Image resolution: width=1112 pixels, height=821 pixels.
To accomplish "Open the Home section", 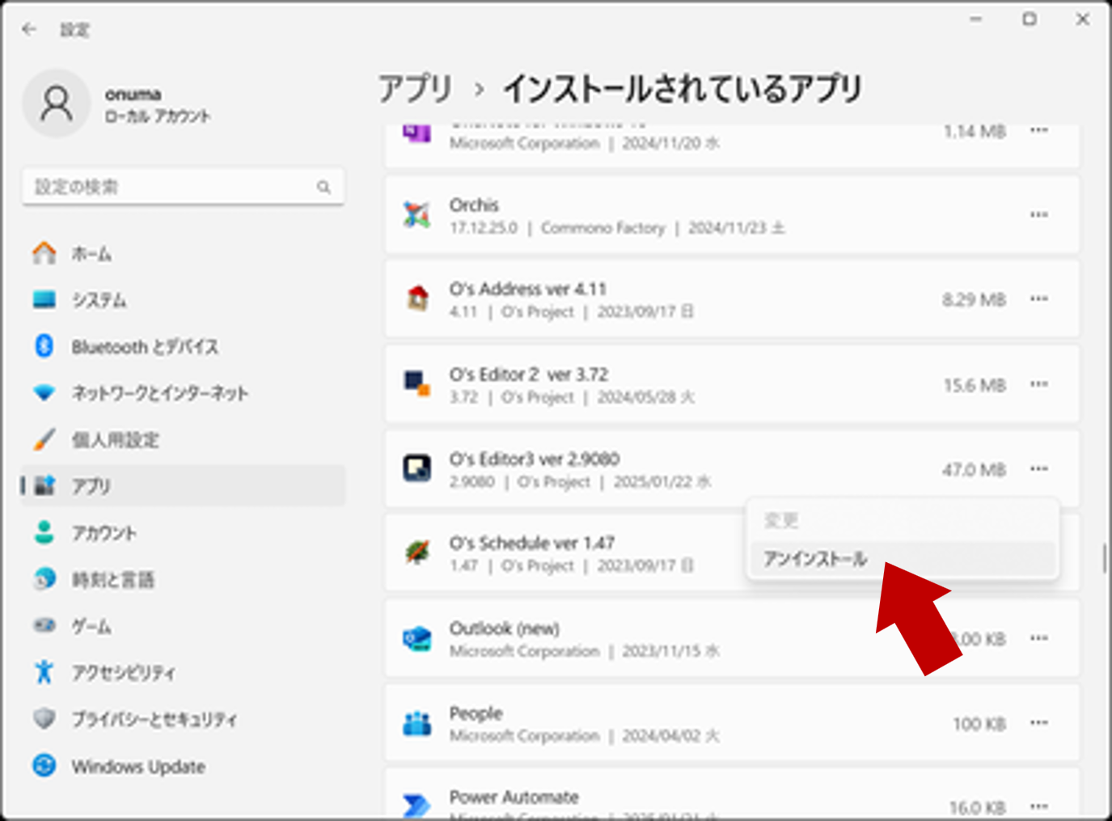I will tap(184, 254).
